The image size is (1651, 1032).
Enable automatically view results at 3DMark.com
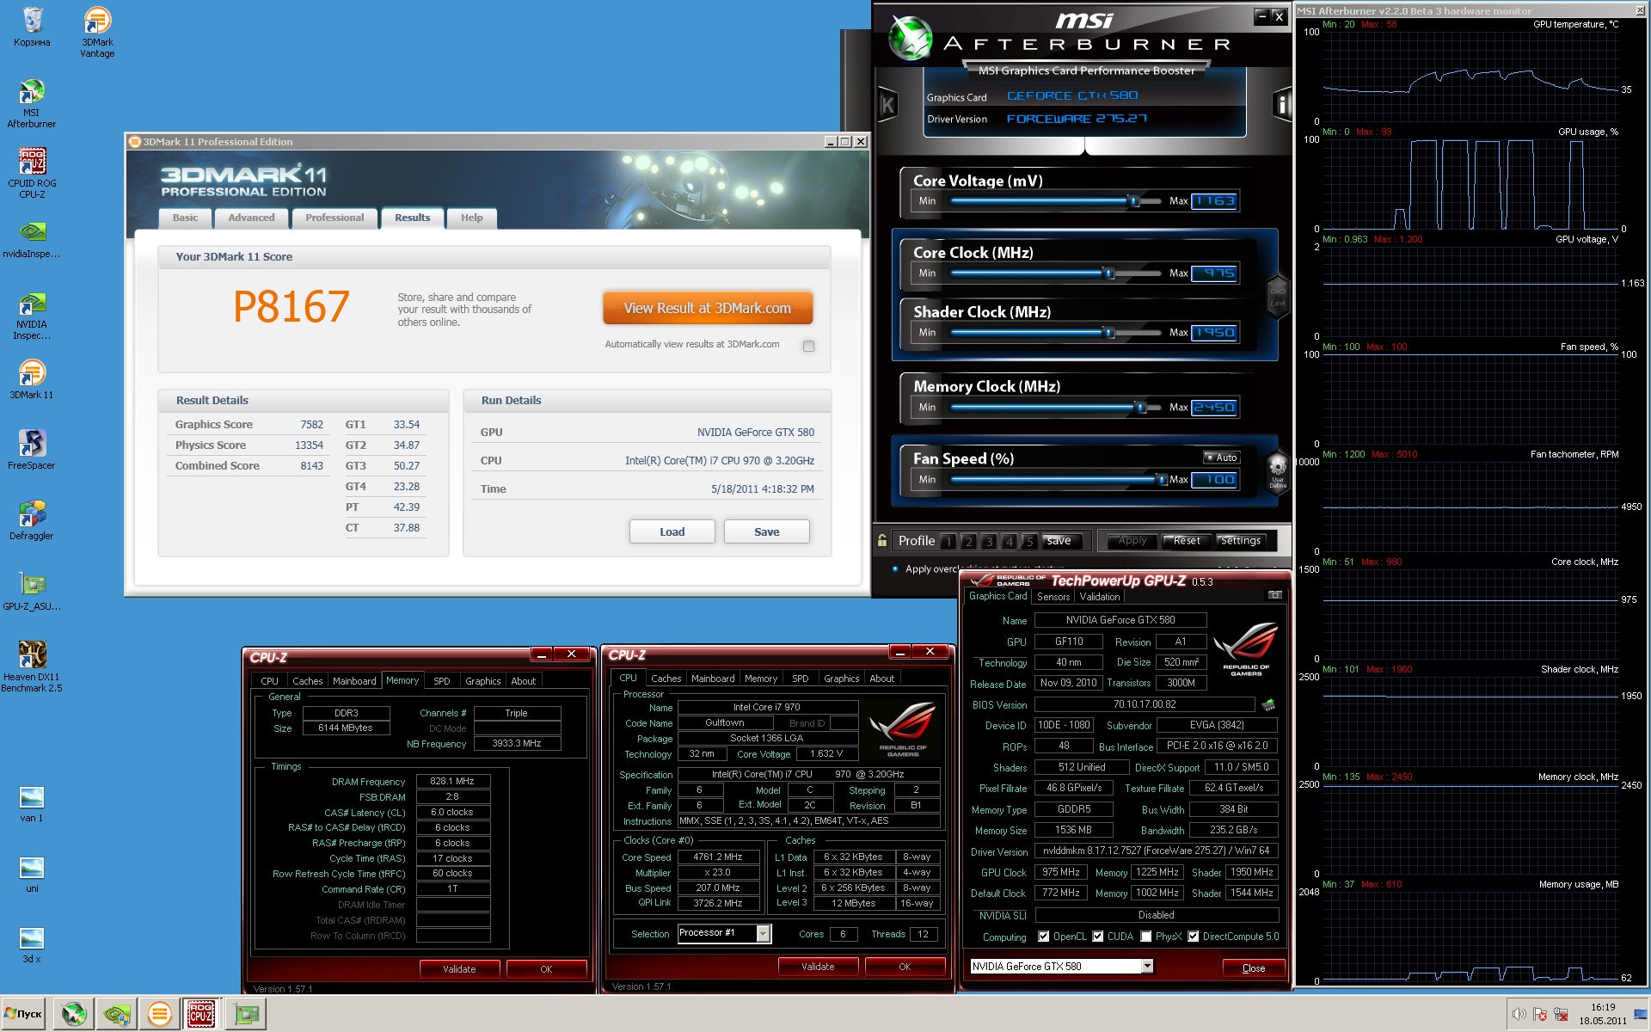tap(808, 346)
